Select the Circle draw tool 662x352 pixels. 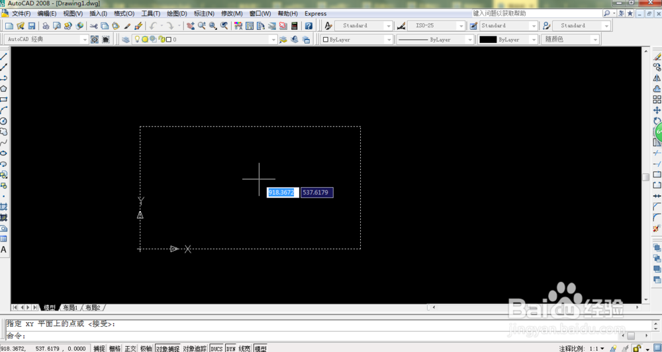(x=4, y=121)
